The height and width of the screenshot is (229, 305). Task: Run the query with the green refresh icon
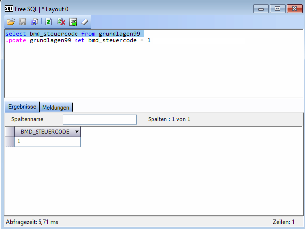(49, 22)
